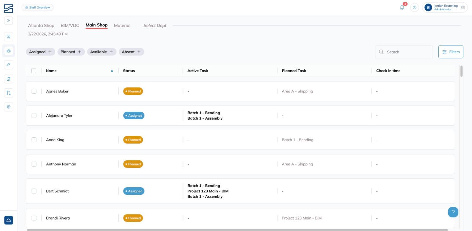
Task: Click the Check in time column header
Action: pos(388,71)
